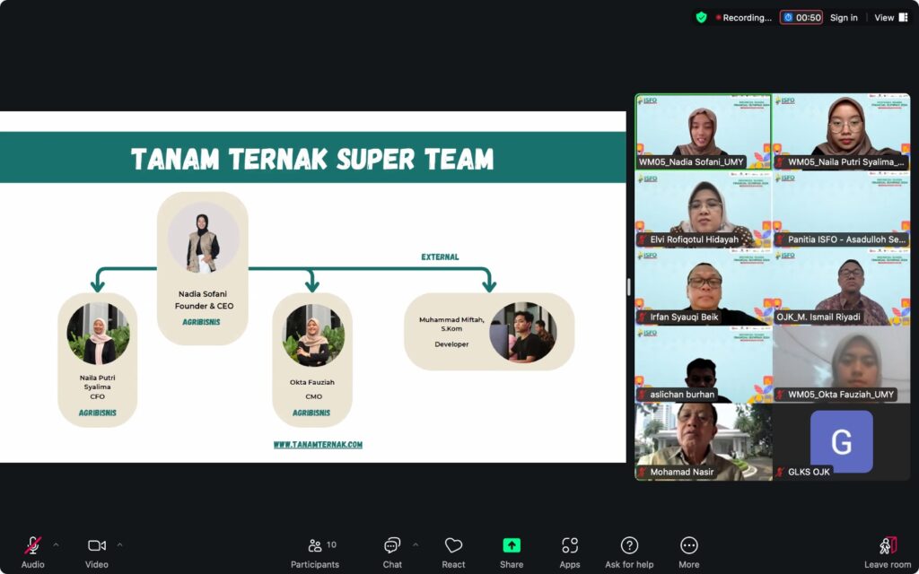
Task: Click the muted mic icon on Elvi's tile
Action: (x=643, y=239)
